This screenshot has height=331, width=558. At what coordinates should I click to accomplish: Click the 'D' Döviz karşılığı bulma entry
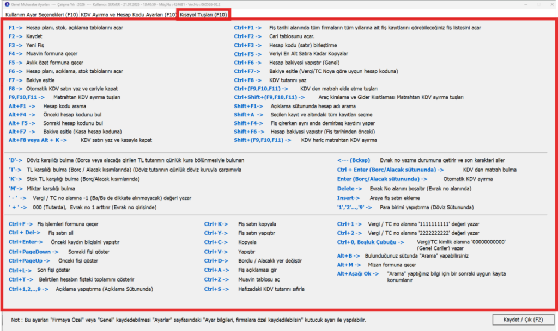(126, 160)
